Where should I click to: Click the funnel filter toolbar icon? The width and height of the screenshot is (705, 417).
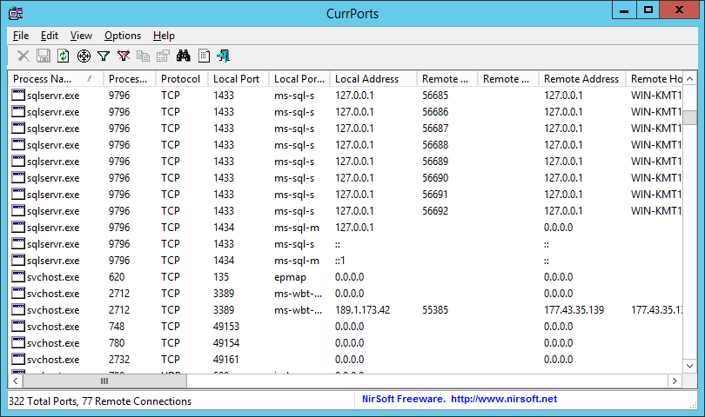tap(104, 56)
